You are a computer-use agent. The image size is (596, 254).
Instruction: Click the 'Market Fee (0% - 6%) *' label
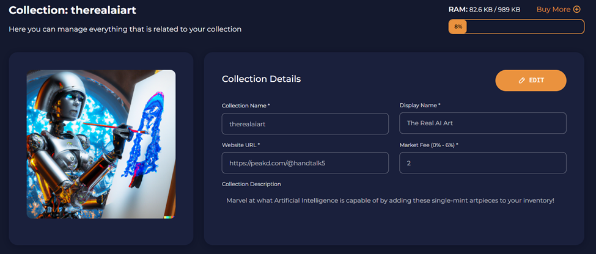(429, 145)
